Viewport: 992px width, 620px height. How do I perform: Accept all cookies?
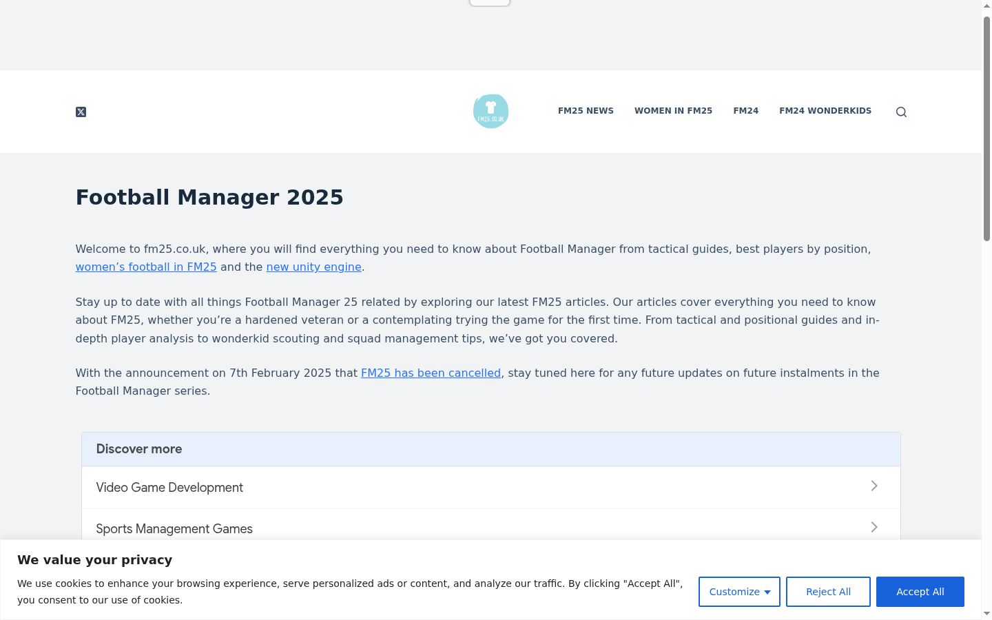point(920,592)
